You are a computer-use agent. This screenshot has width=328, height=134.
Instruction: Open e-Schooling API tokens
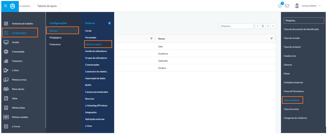[96, 106]
